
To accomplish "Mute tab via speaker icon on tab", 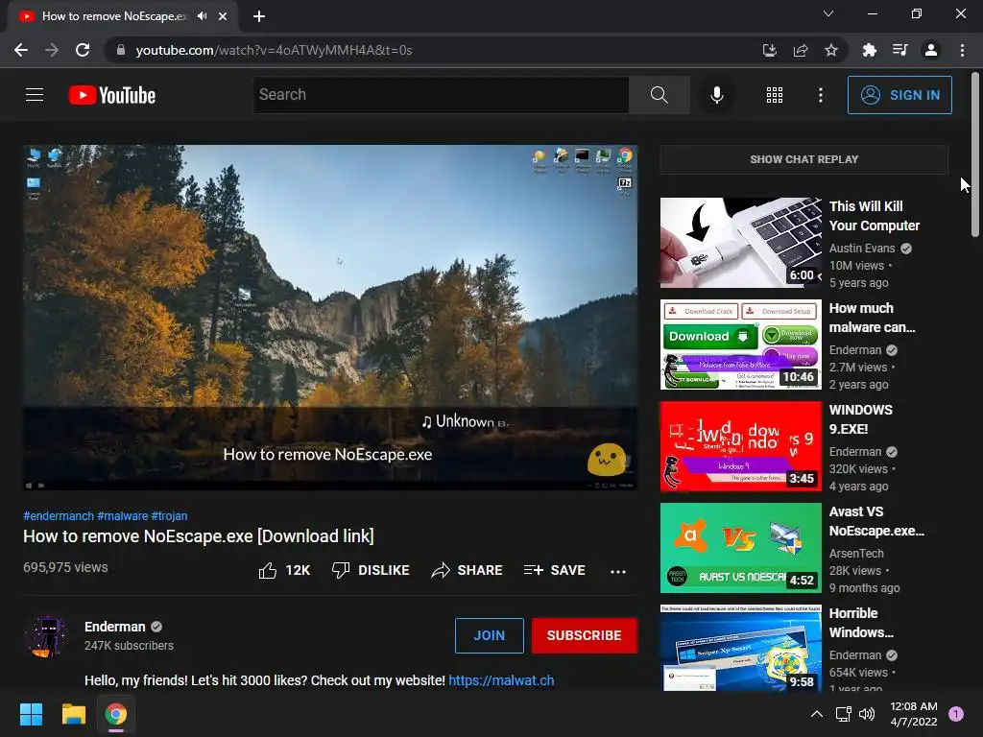I will [202, 16].
